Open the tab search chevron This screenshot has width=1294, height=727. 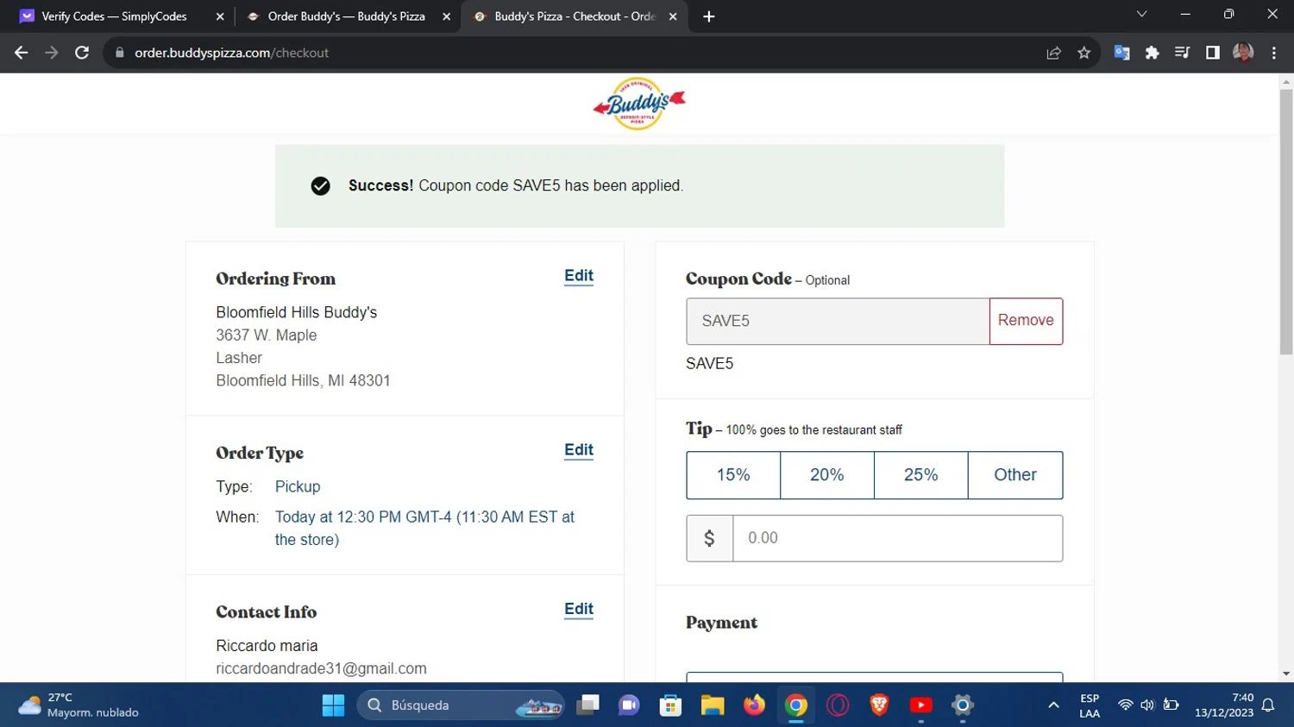tap(1141, 15)
